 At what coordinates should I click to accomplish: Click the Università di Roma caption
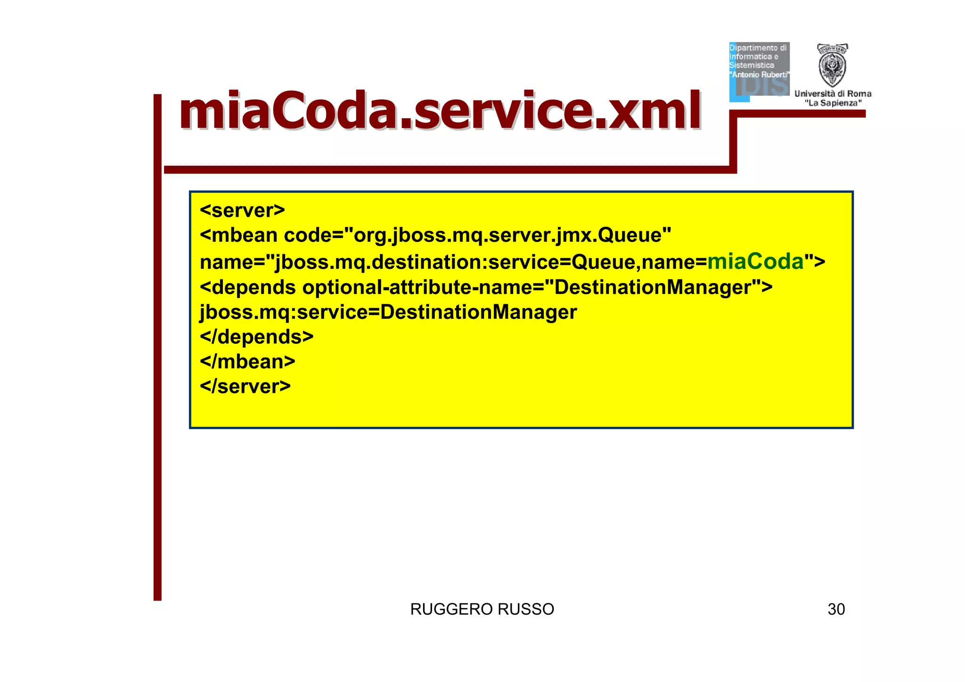point(833,94)
